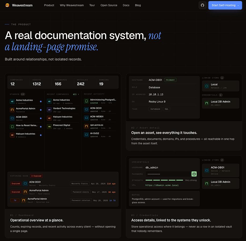Open the GitHub repository icon
Screen dimensions: 246x241
click(x=202, y=5)
